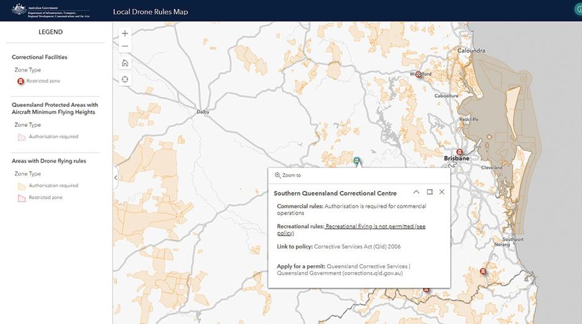The height and width of the screenshot is (324, 582).
Task: Open the info button in the header
Action: click(578, 10)
